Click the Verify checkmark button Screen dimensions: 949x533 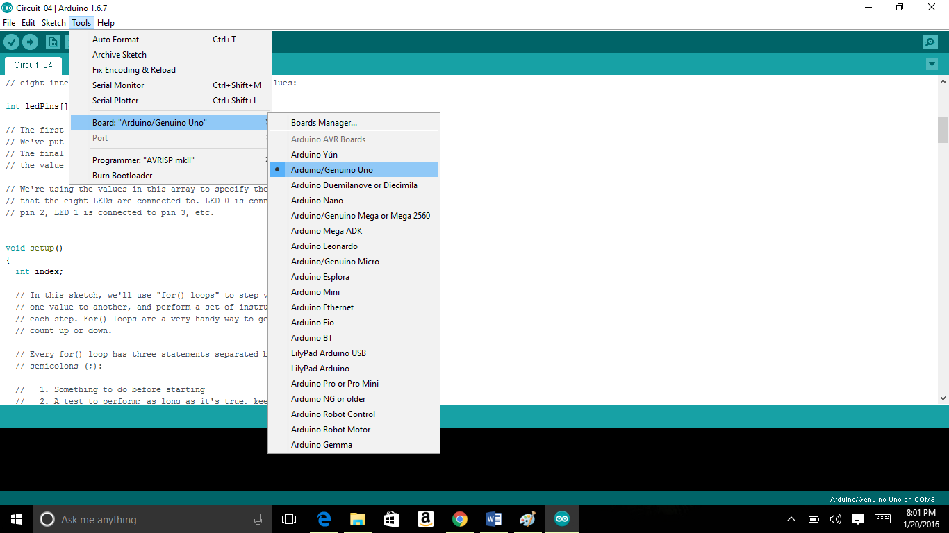(12, 42)
